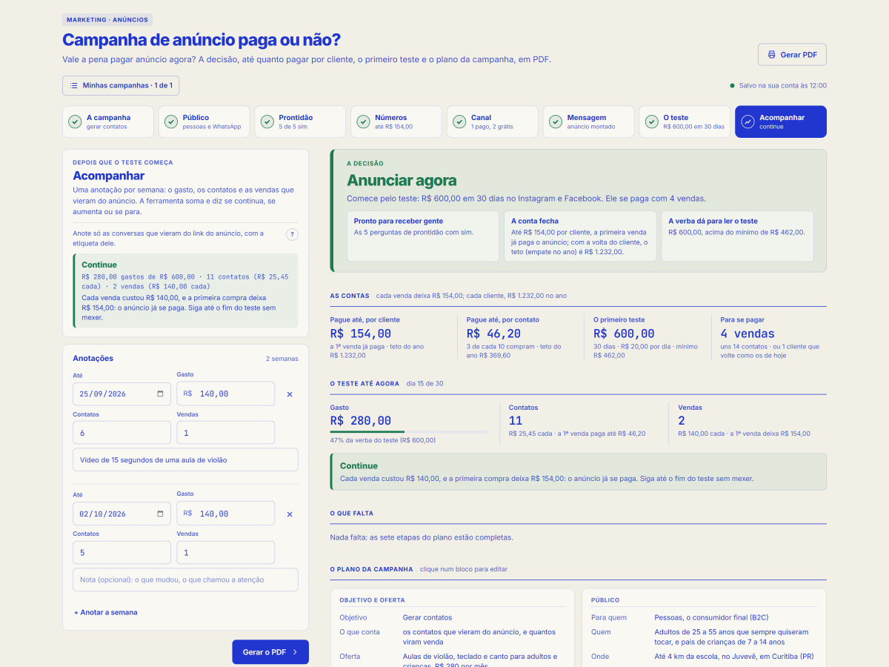
Task: Click the arrow in Gerar o PDF button
Action: pos(295,652)
